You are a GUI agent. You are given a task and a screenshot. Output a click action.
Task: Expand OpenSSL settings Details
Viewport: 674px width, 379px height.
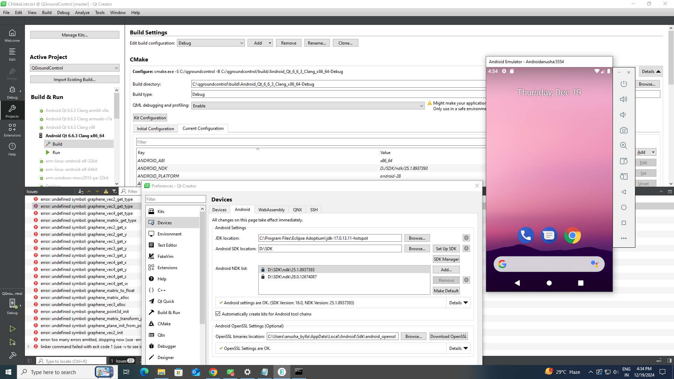[x=458, y=348]
